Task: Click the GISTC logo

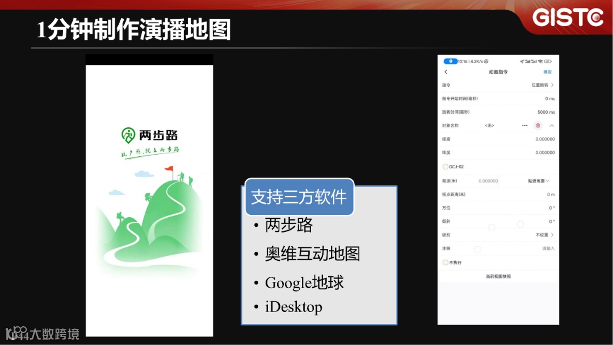Action: 568,18
